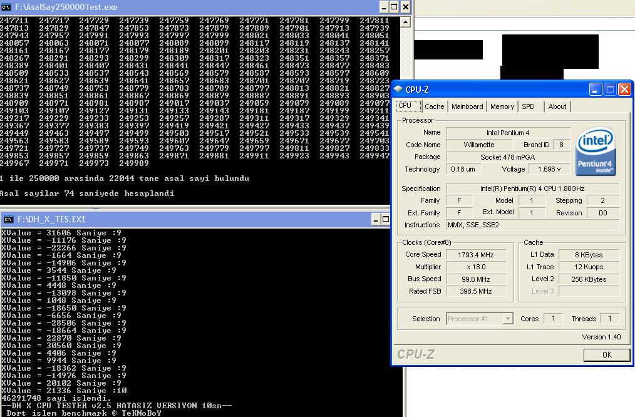Screen dimensions: 635x417
Task: Click the Threads count field
Action: [x=610, y=319]
